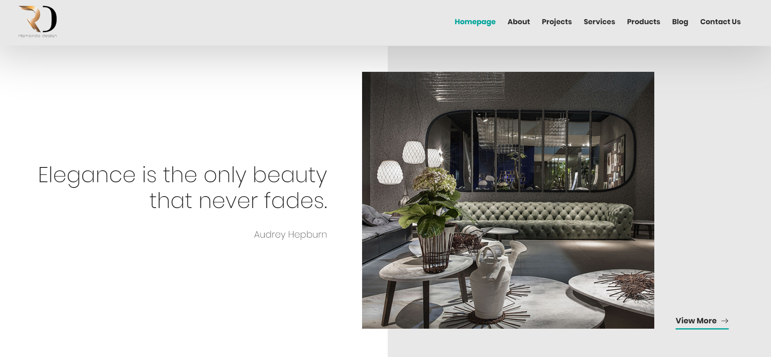Visit the Blog section
771x357 pixels.
pos(680,22)
